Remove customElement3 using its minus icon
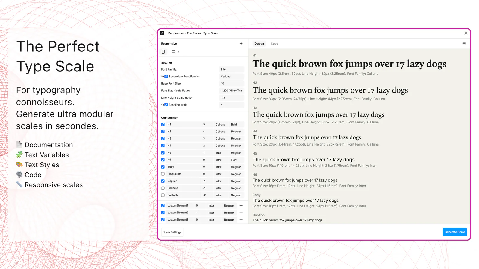The height and width of the screenshot is (269, 479). pos(241,220)
